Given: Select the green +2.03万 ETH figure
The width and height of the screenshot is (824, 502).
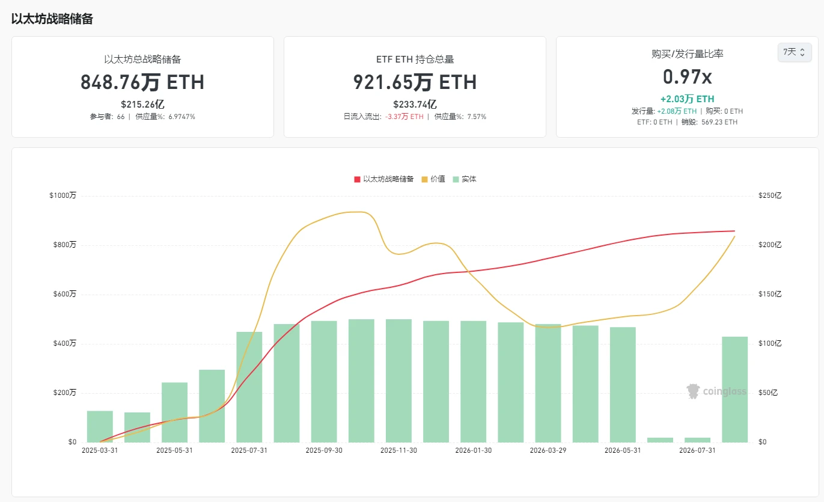Looking at the screenshot, I should pyautogui.click(x=688, y=99).
